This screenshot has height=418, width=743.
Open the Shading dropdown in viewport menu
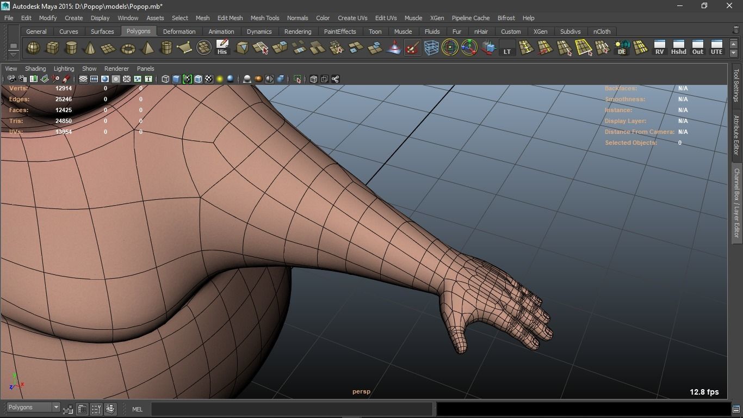coord(35,69)
